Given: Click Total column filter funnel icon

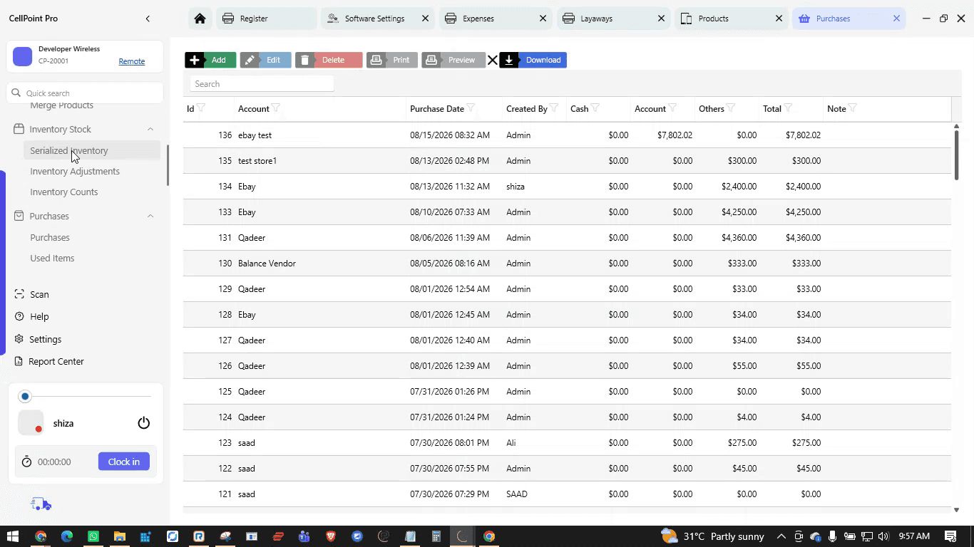Looking at the screenshot, I should [788, 108].
